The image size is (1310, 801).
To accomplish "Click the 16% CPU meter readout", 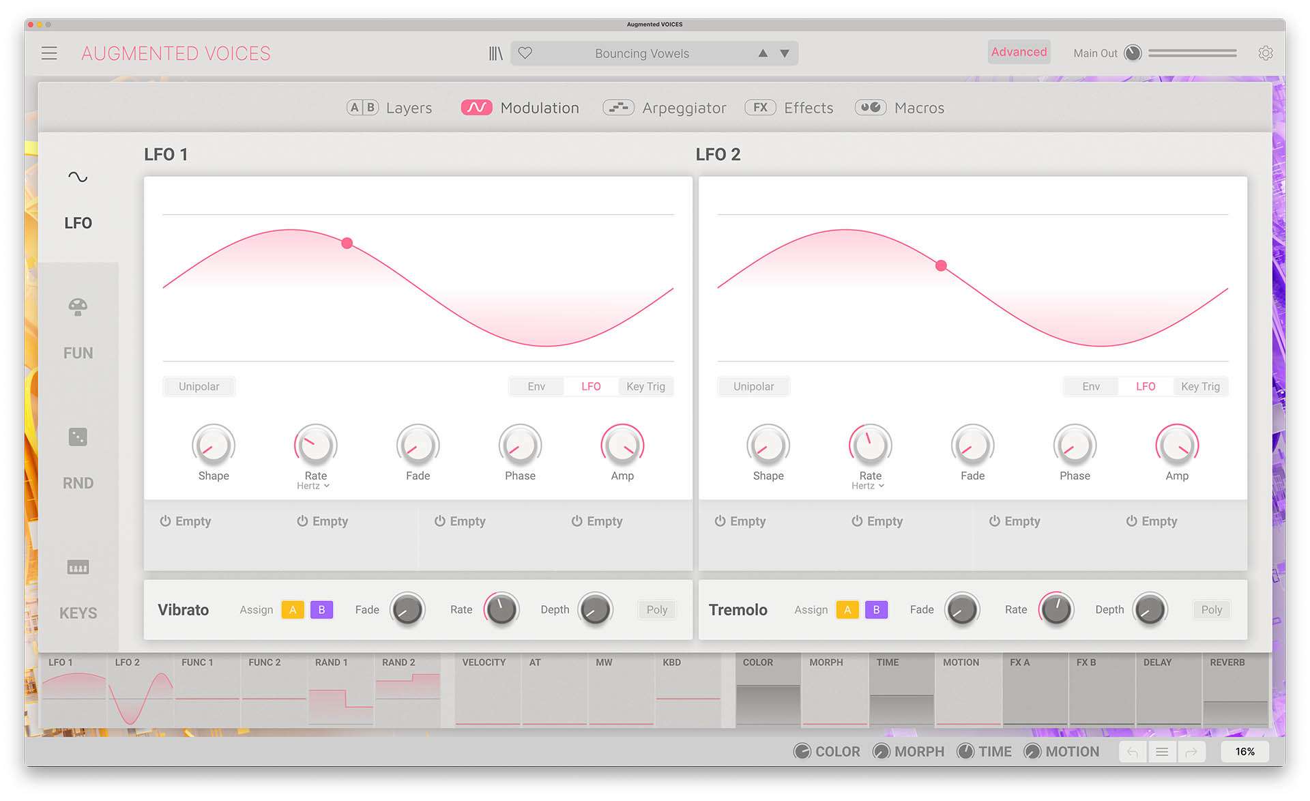I will (x=1244, y=751).
